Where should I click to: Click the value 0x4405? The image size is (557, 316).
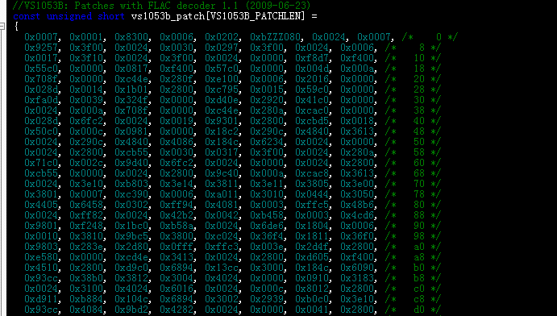[x=41, y=205]
